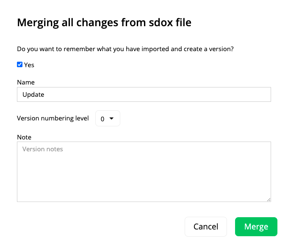288x251 pixels.
Task: Uncheck the Yes checkbox
Action: [19, 65]
